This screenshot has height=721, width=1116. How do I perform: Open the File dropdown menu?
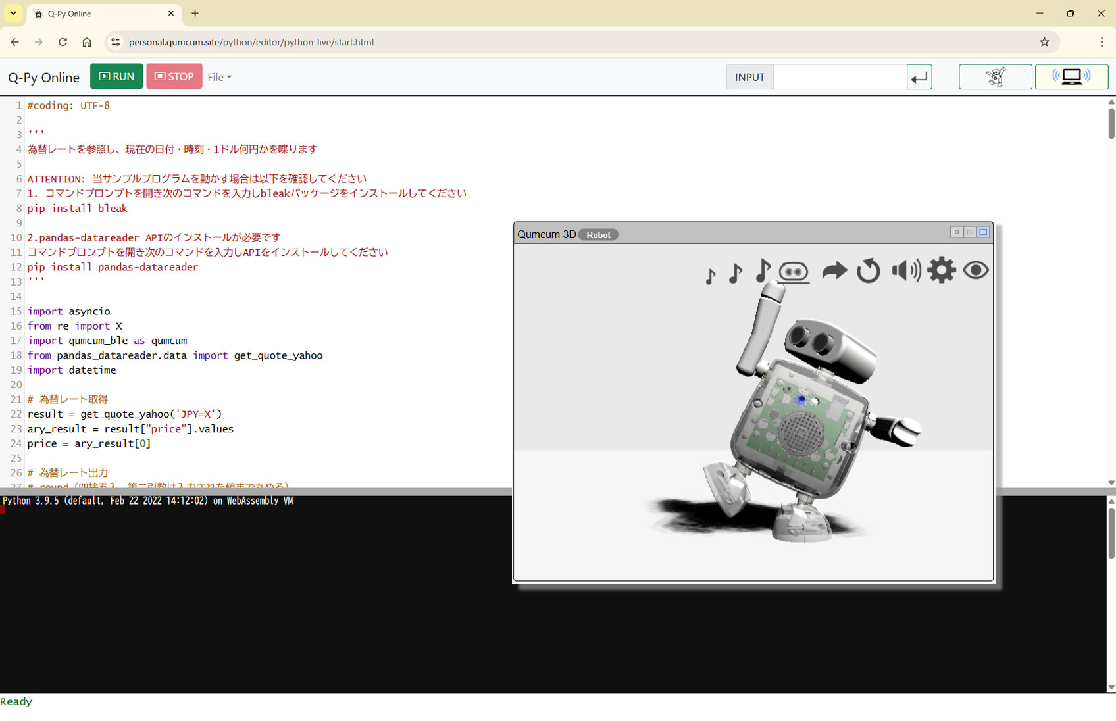(x=219, y=77)
